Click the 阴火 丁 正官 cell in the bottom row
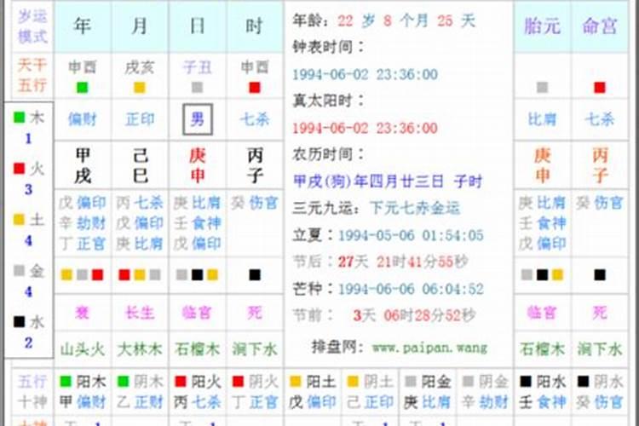Image resolution: width=639 pixels, height=426 pixels. [x=255, y=392]
